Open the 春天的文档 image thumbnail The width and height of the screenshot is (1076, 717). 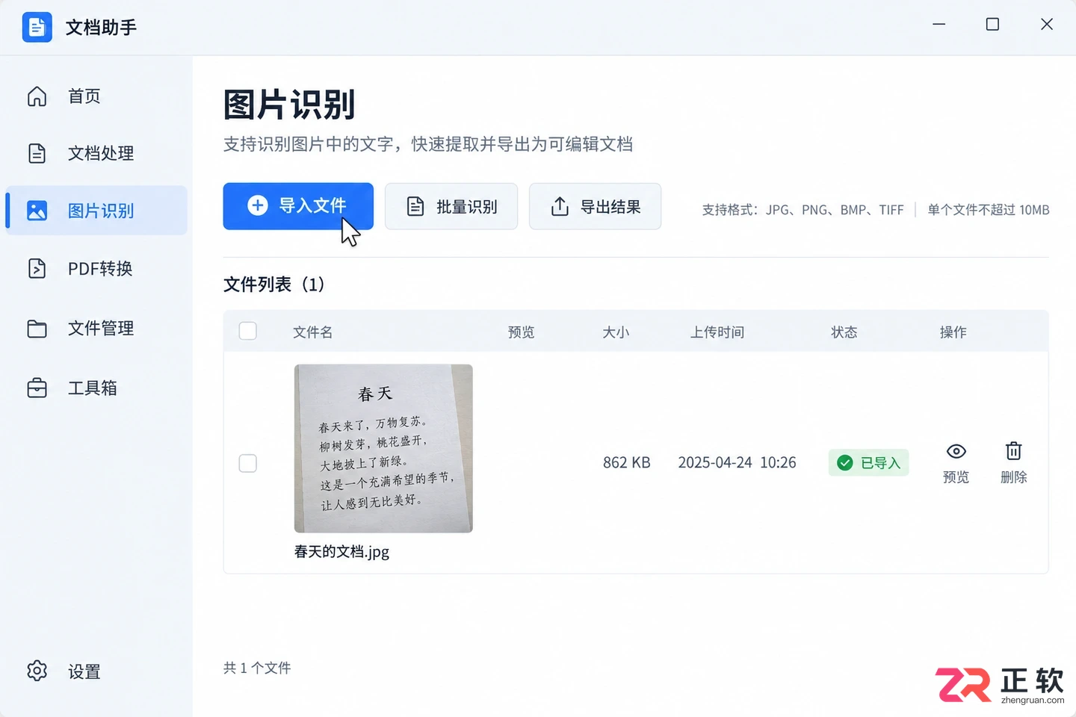(x=383, y=448)
